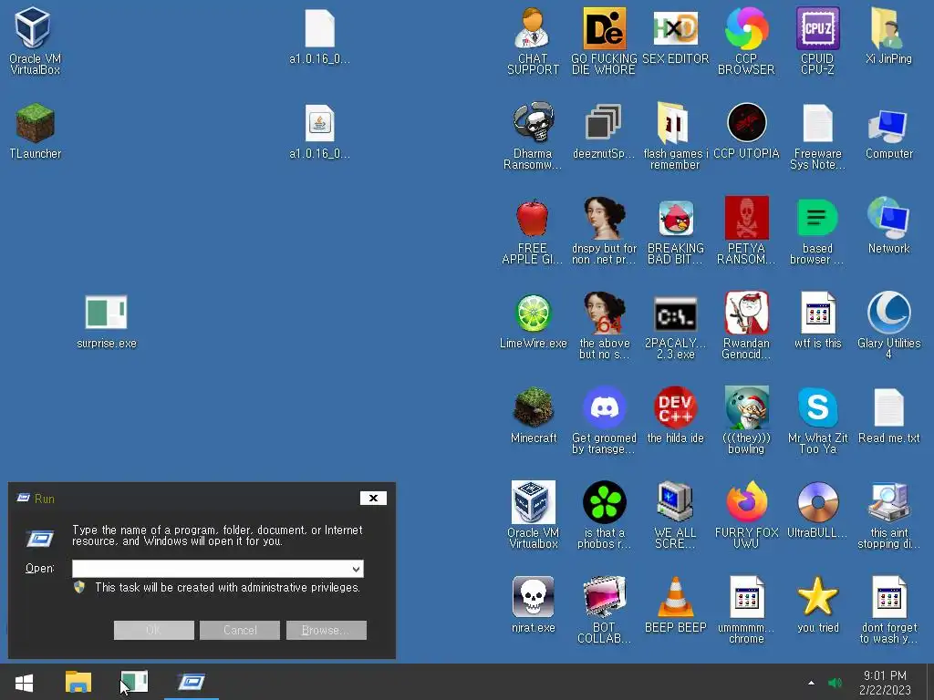Click the hilda ide DEV C++ icon
The image size is (934, 700).
[x=676, y=407]
